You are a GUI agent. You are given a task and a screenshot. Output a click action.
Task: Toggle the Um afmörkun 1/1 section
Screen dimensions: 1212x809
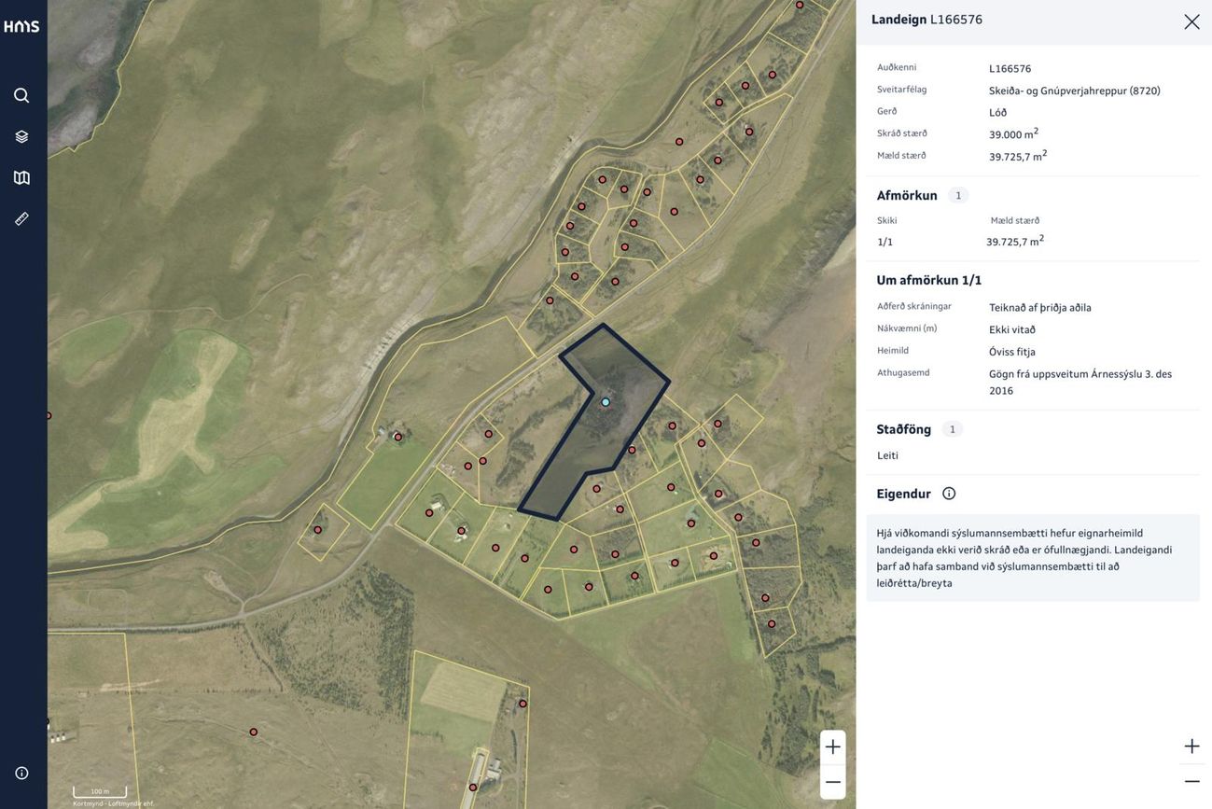(928, 280)
